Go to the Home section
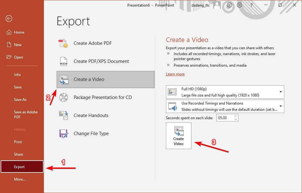 pyautogui.click(x=18, y=32)
